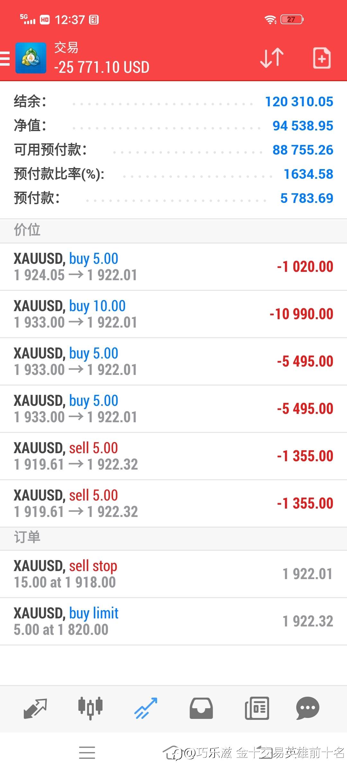The image size is (347, 773).
Task: Tap the margin level value 1634.58
Action: (308, 174)
